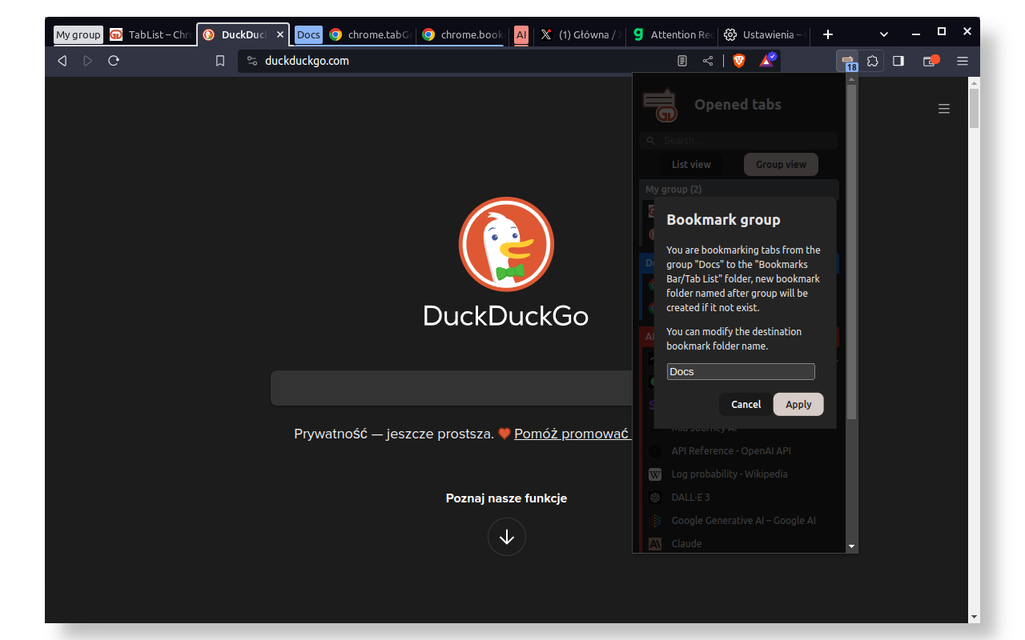Minimize the browser window
1025x640 pixels.
(x=916, y=34)
